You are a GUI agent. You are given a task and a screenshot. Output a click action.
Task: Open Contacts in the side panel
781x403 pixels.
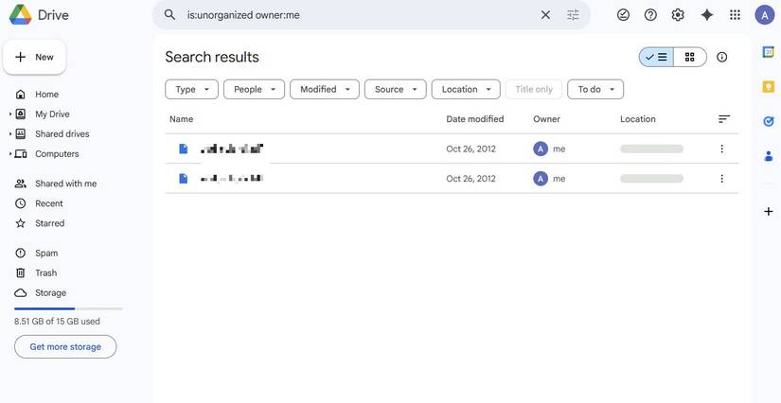pos(769,157)
